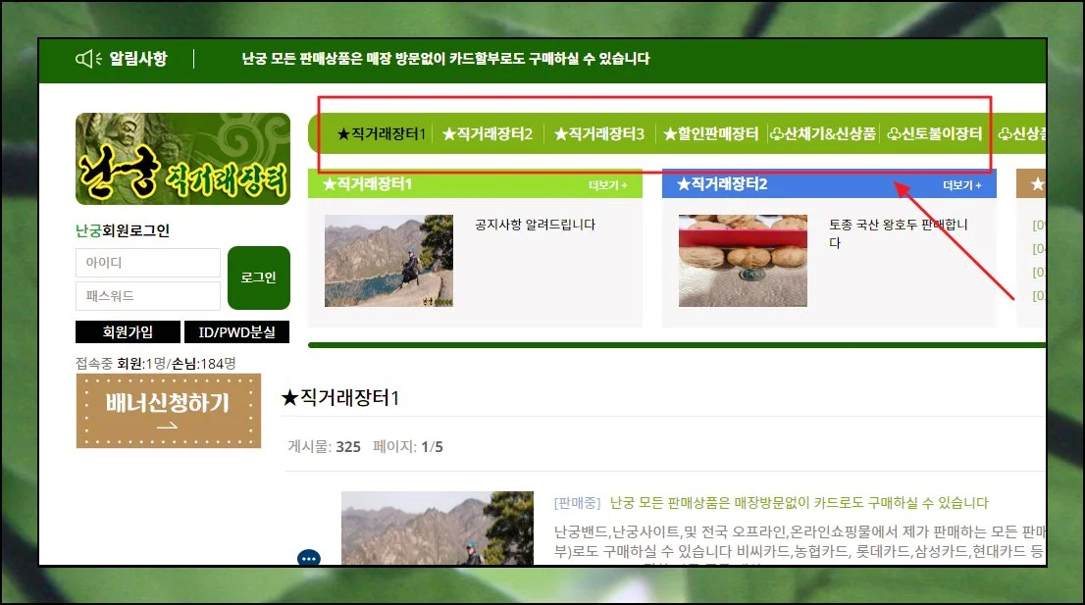Expand 더보기 + in the ★직거래장터2 panel

[961, 184]
